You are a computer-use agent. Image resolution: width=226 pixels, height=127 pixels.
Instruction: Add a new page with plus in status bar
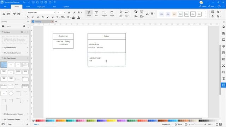[27, 124]
